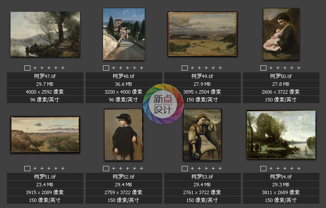Tick the label checkbox for 柯罗47.tif
The image size is (326, 208).
(27, 68)
